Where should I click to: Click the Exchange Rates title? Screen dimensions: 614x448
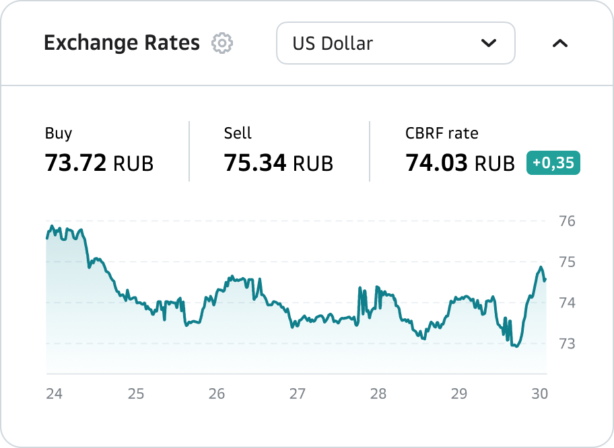point(122,43)
